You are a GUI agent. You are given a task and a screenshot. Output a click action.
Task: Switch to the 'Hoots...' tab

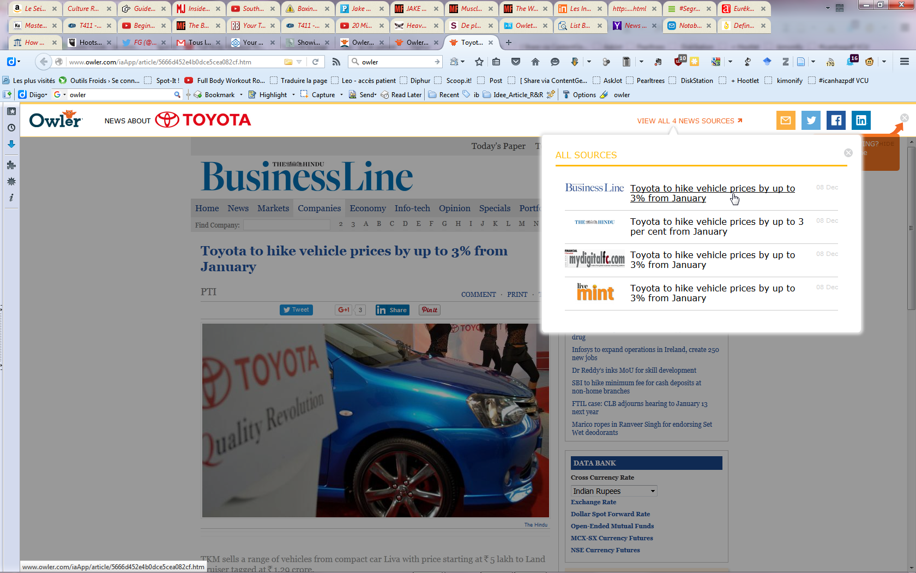click(x=90, y=42)
